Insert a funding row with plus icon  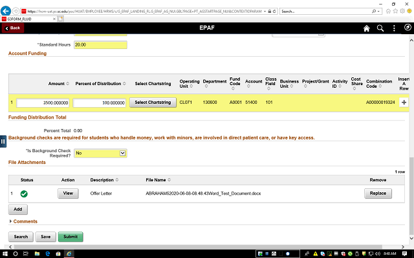pos(404,103)
